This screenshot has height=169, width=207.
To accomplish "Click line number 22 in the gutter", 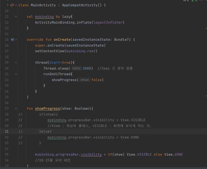I will 7,80.
